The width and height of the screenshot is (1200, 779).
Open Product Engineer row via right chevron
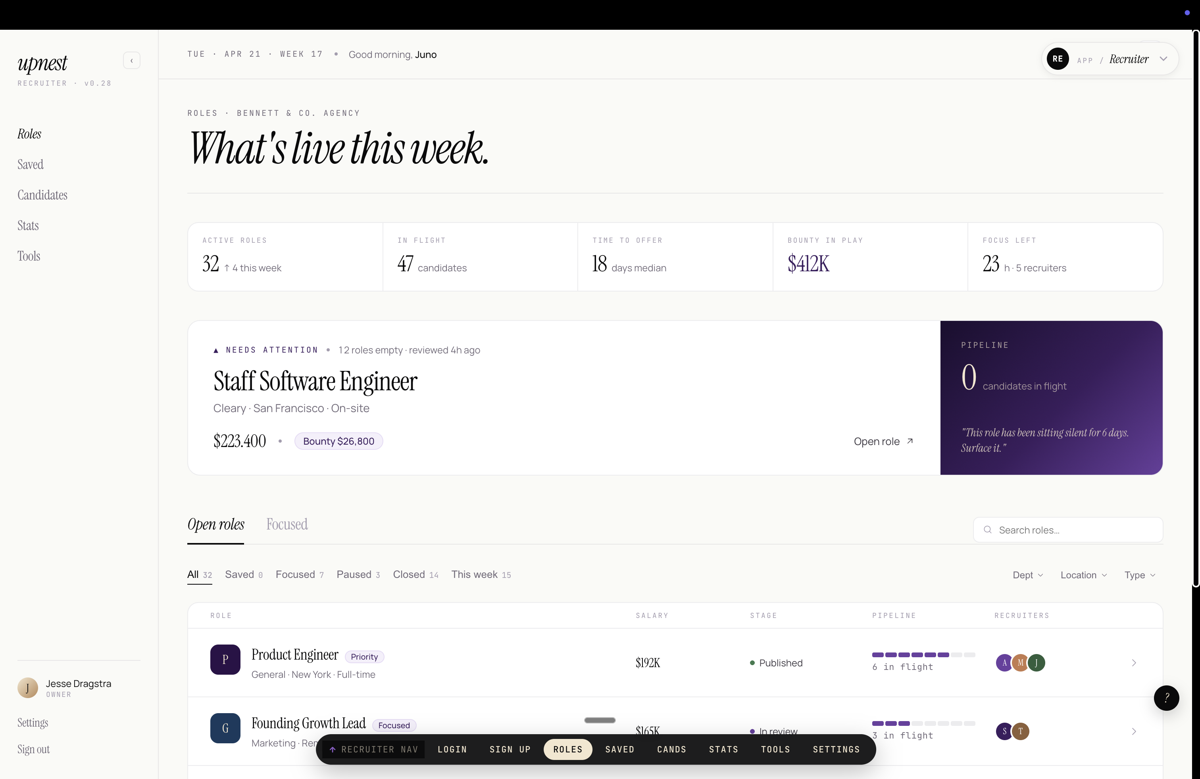pyautogui.click(x=1134, y=663)
